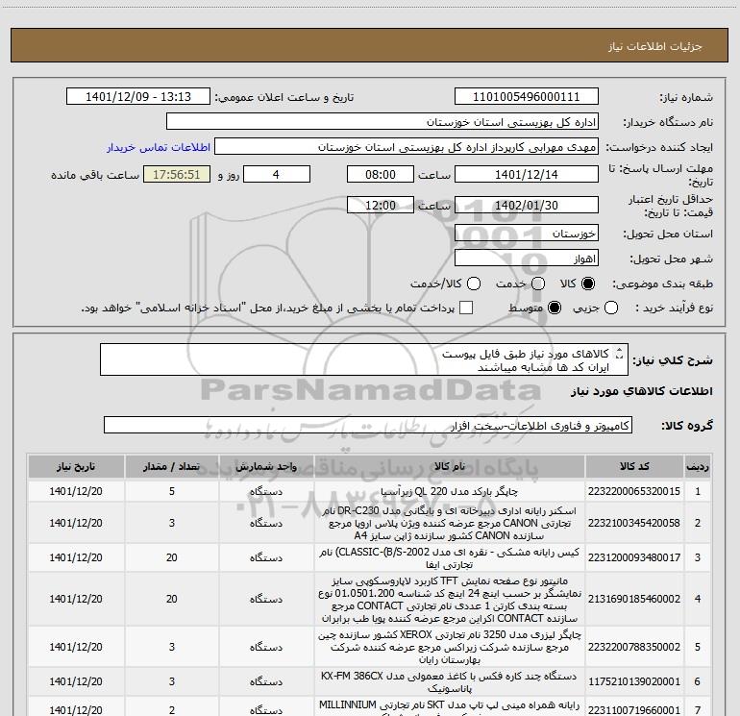
Task: Click quantity 5 in the barcode printer row
Action: pyautogui.click(x=172, y=491)
